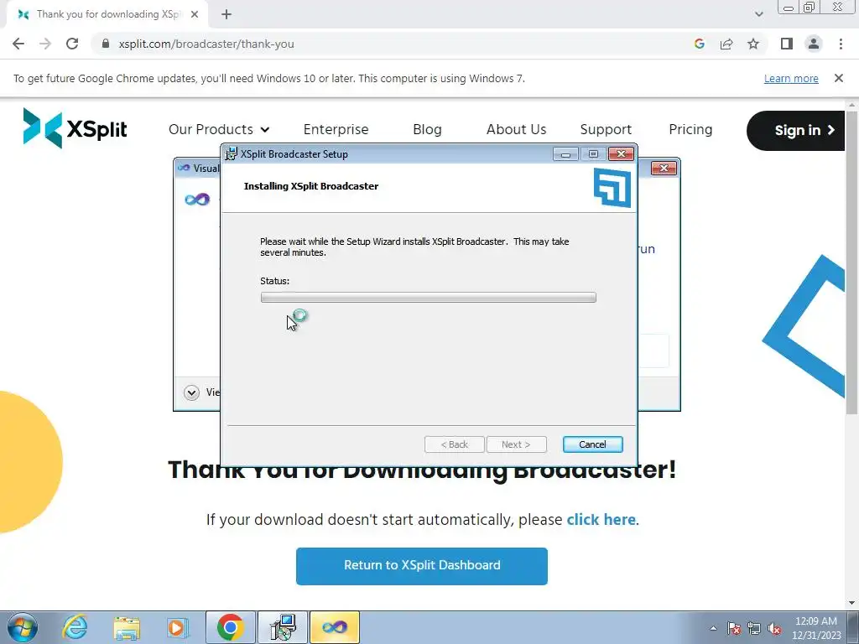The height and width of the screenshot is (644, 859).
Task: Expand the Our Products menu
Action: tap(219, 129)
